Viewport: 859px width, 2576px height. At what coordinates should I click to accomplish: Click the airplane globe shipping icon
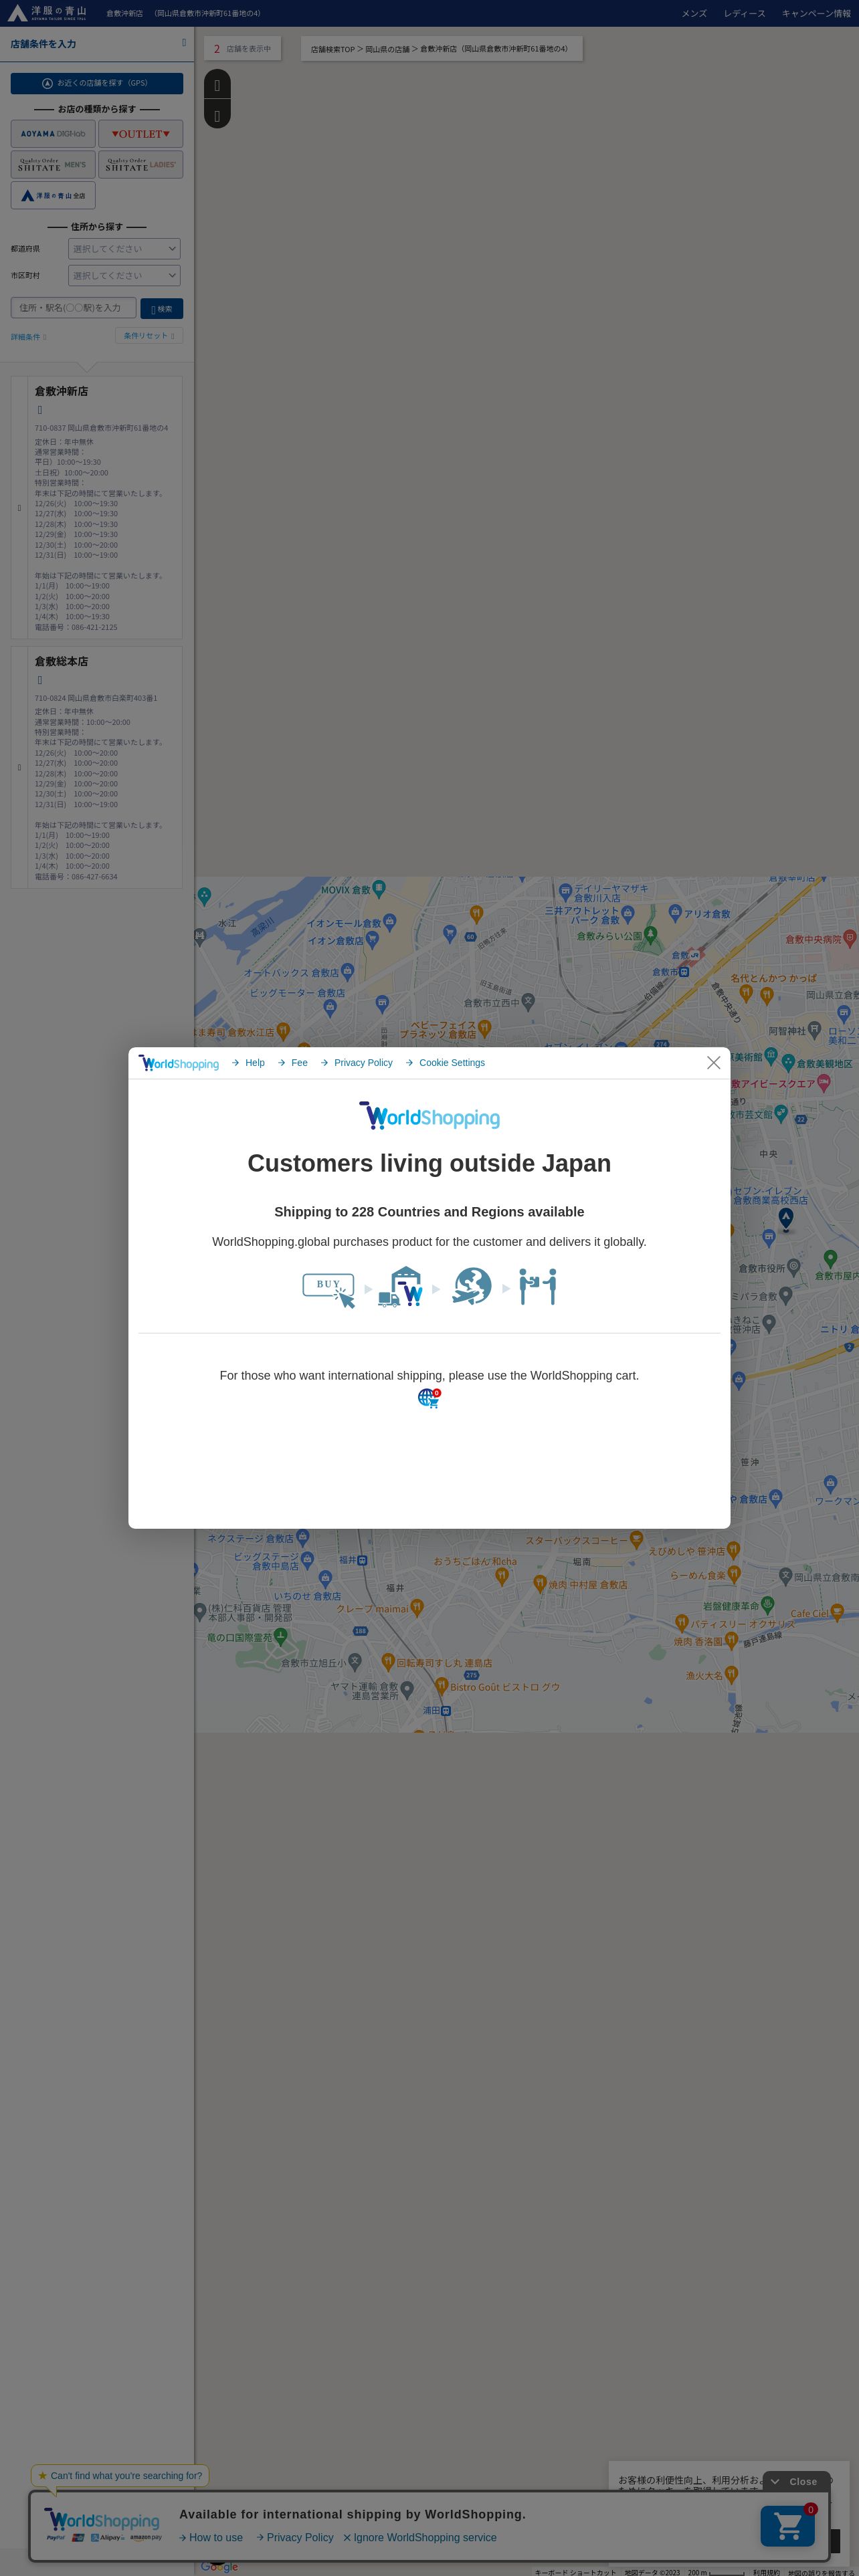tap(471, 1287)
